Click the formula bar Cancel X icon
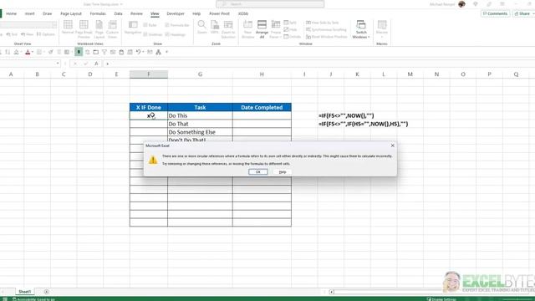The width and height of the screenshot is (535, 301). [x=75, y=64]
